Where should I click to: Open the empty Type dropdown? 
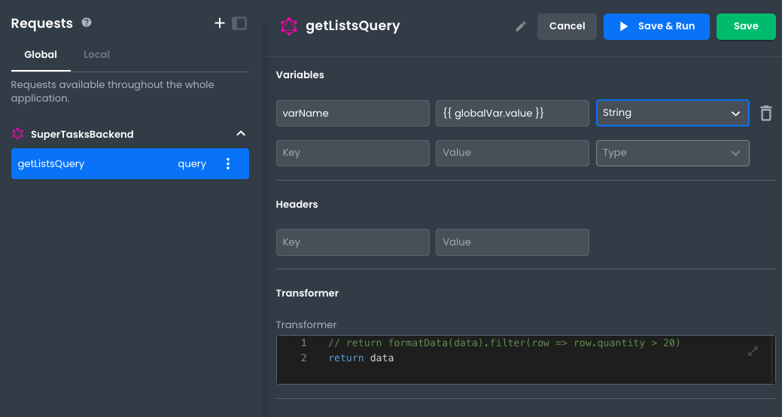pyautogui.click(x=672, y=153)
